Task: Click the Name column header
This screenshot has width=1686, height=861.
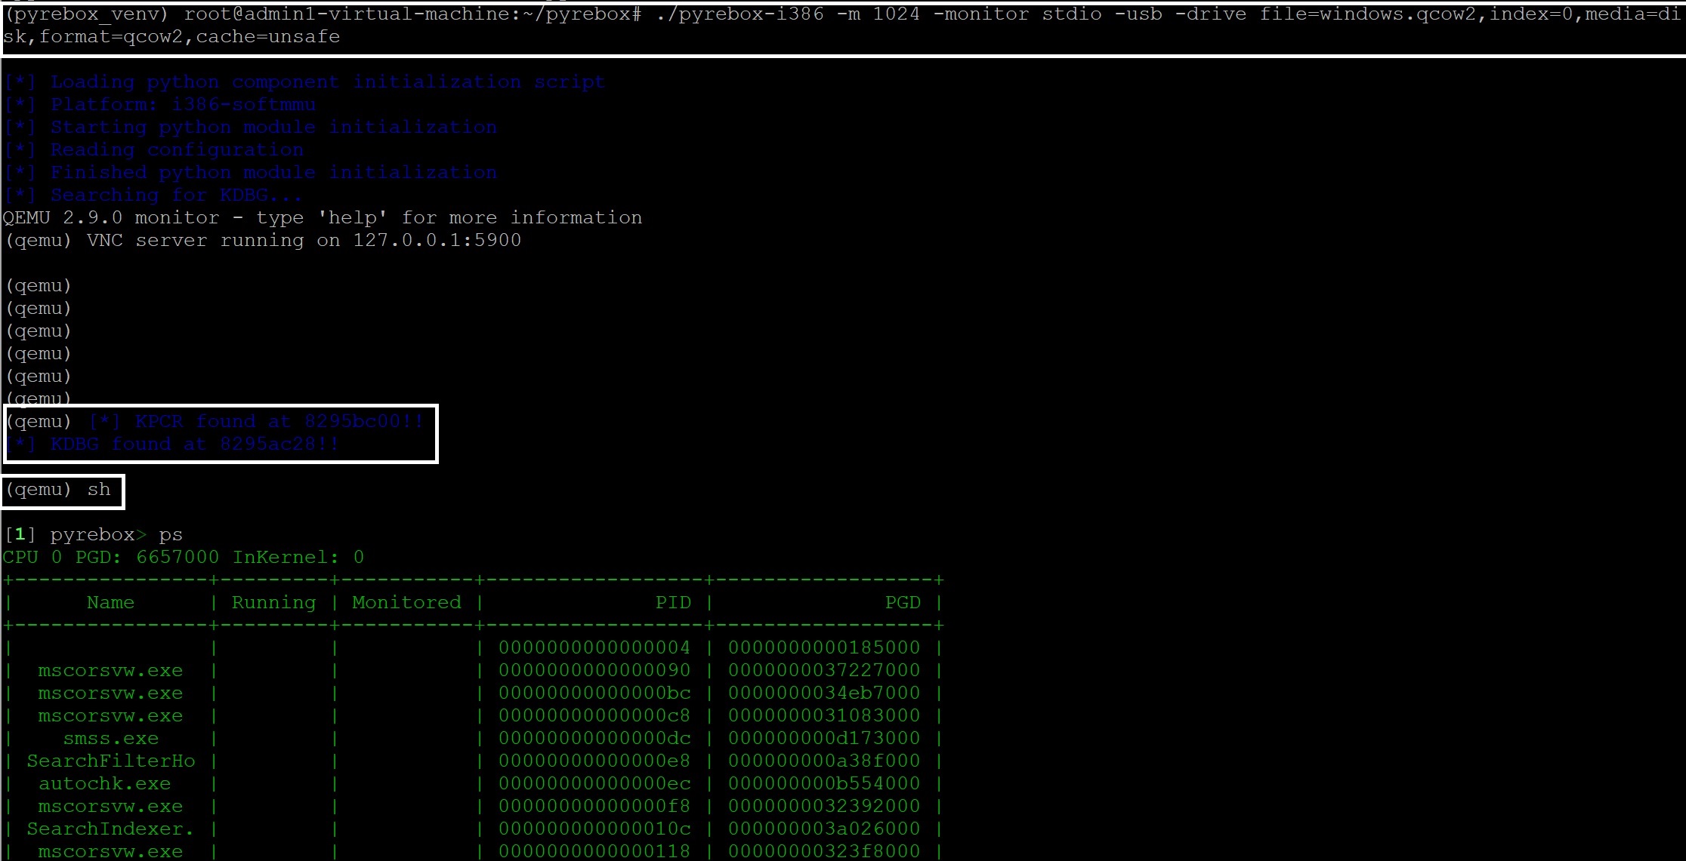Action: (x=110, y=602)
